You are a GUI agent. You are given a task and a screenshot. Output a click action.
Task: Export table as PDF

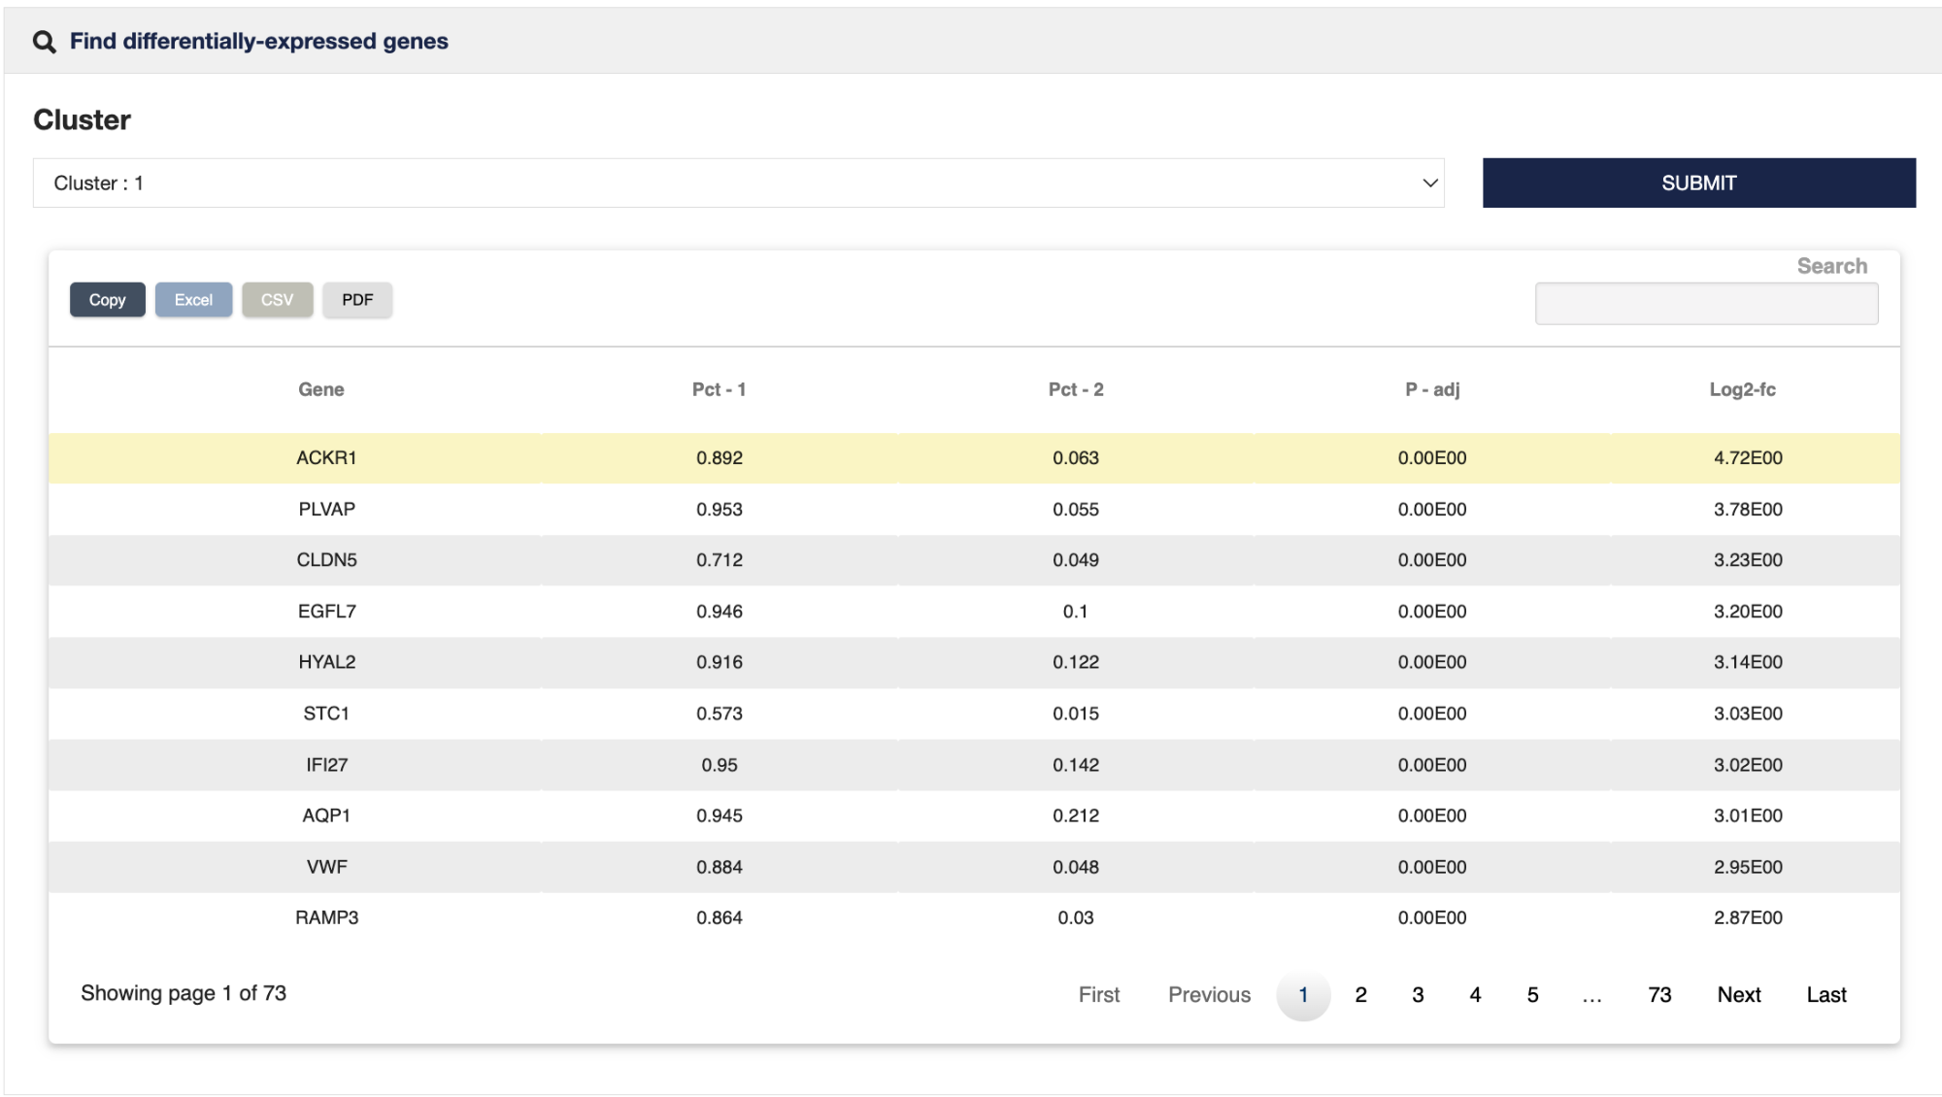pos(357,300)
